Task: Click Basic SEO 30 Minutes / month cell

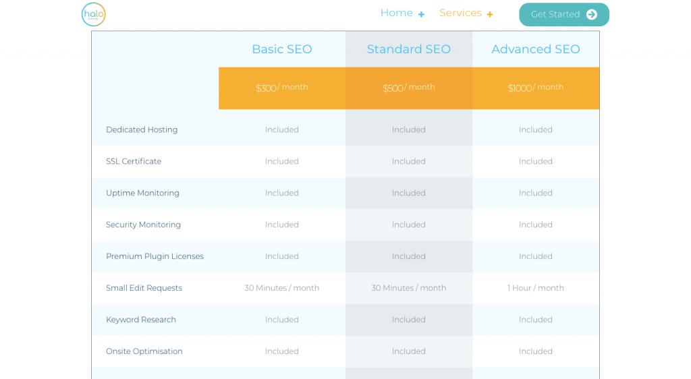Action: pos(282,289)
